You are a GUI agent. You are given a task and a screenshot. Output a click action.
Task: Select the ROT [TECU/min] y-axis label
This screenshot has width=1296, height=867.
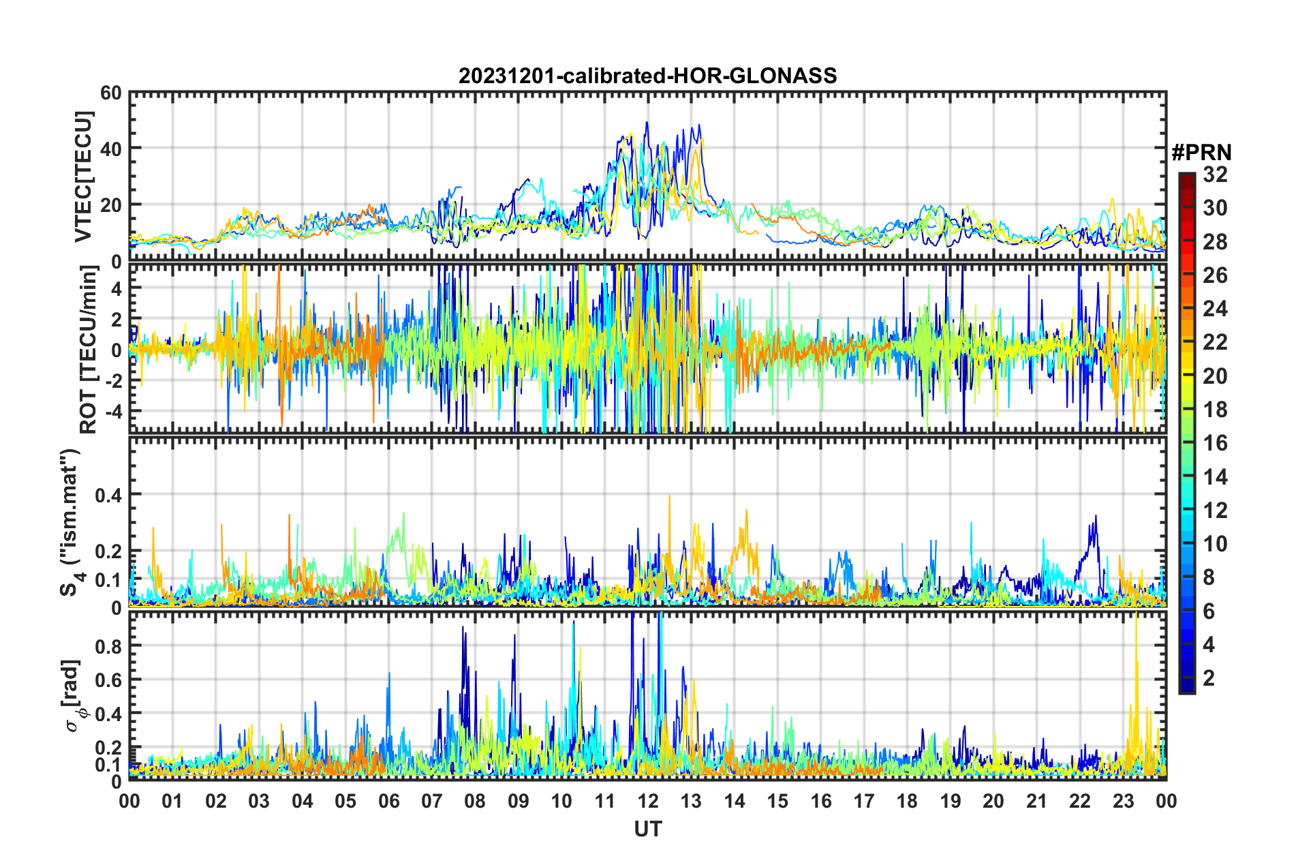tap(89, 350)
